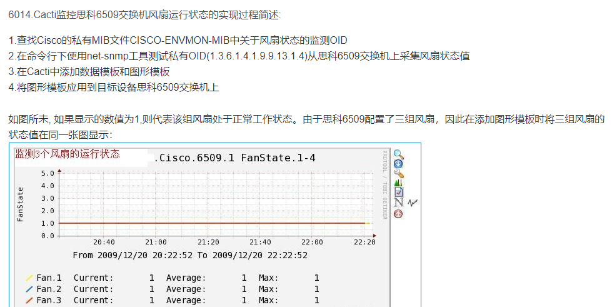The height and width of the screenshot is (307, 612).
Task: Click the Fan.1 legend label
Action: coord(49,278)
